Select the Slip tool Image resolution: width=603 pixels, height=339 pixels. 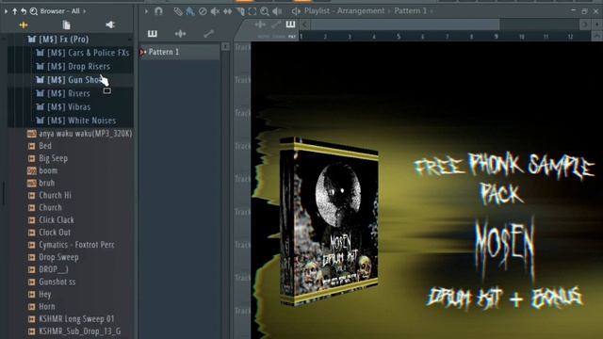228,11
